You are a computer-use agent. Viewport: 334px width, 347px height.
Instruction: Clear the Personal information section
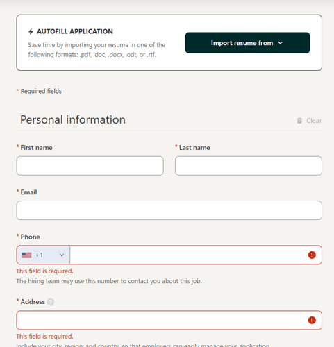pos(309,121)
